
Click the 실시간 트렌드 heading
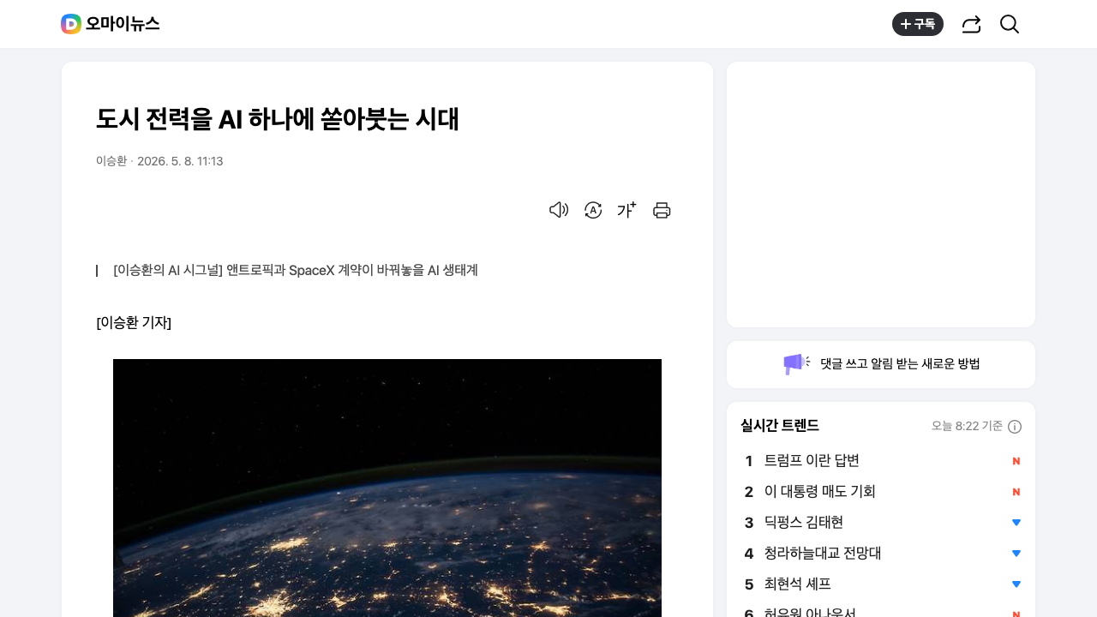pyautogui.click(x=780, y=425)
